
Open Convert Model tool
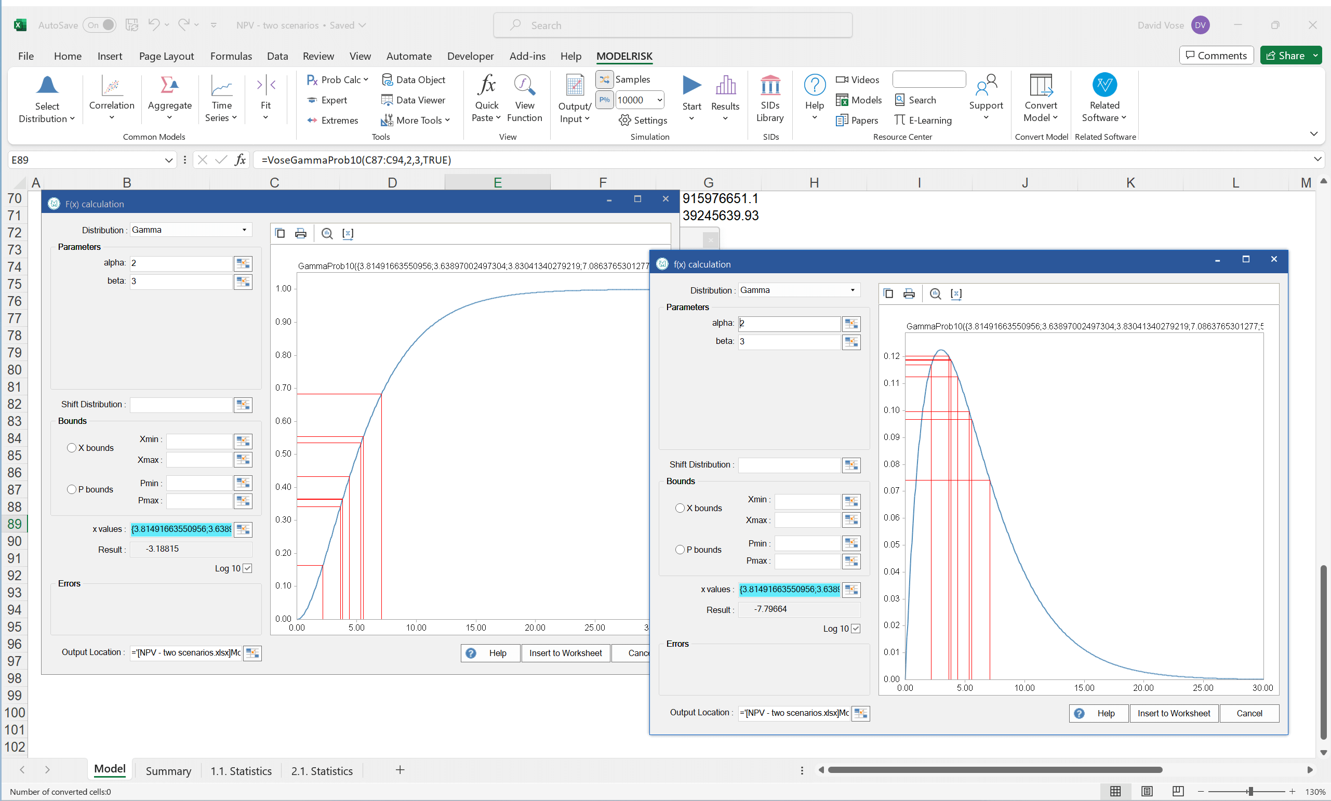pos(1040,98)
